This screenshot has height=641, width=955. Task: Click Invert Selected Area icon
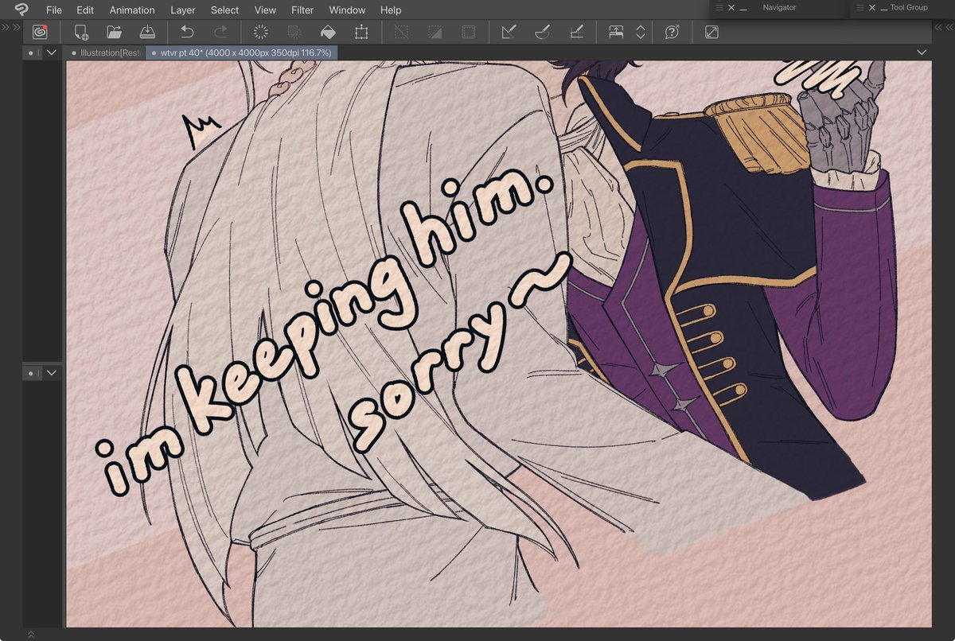tap(435, 33)
